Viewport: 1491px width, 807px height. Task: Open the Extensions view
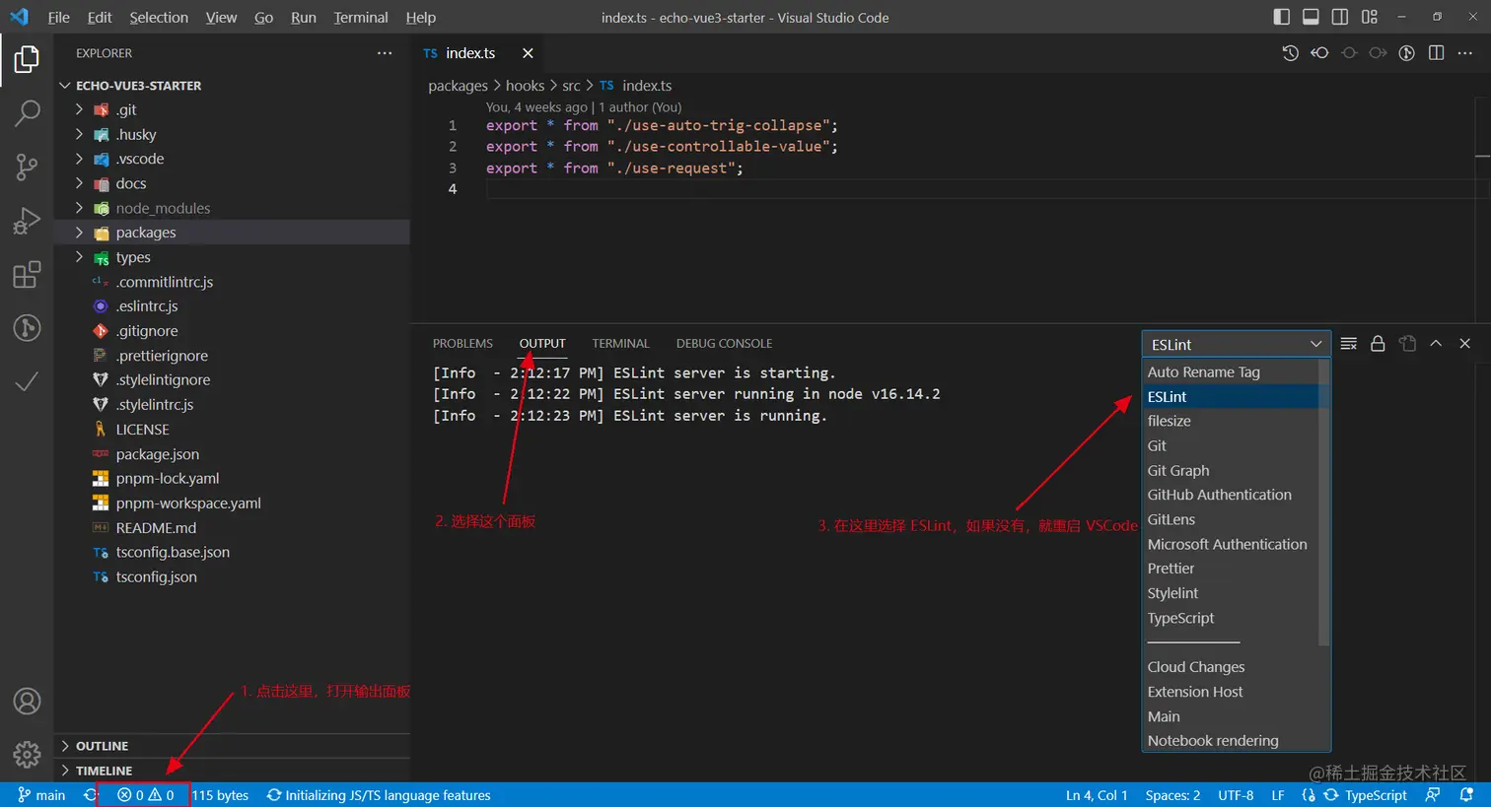(x=27, y=274)
